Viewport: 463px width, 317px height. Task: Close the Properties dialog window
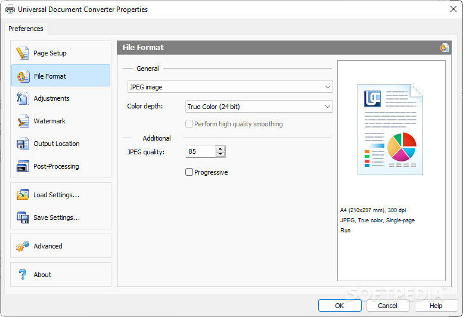tap(453, 9)
